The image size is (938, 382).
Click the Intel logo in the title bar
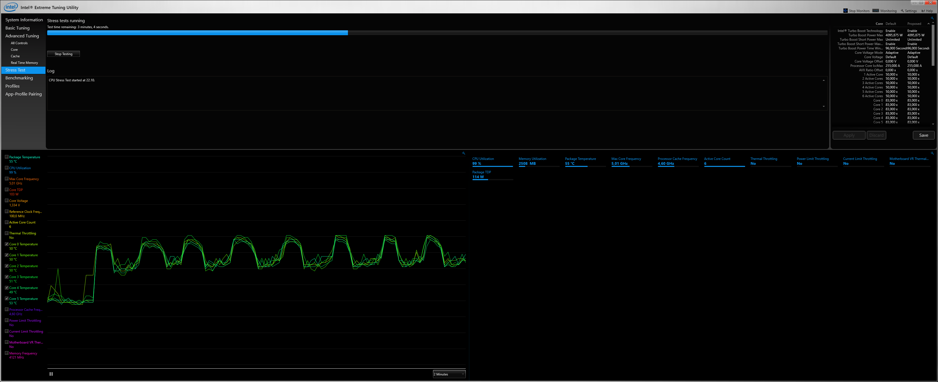11,7
